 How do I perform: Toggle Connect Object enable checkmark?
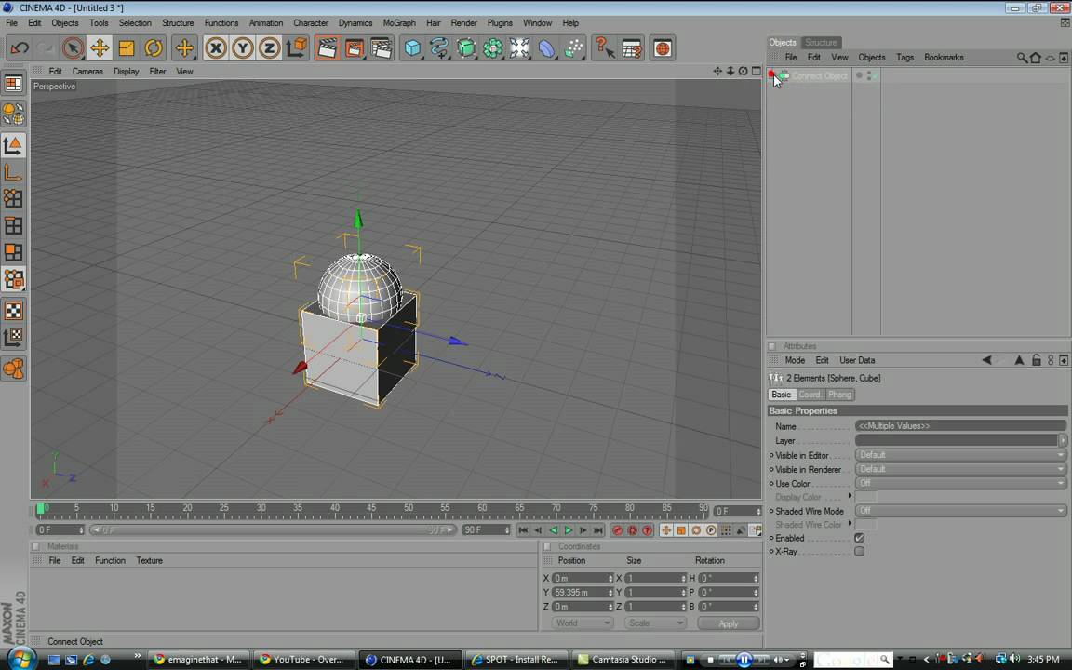[x=875, y=76]
